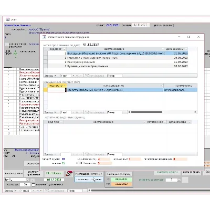The height and width of the screenshot is (210, 210).
Task: Jump to last record in main window's '1 из 20' navigator
Action: point(37,191)
